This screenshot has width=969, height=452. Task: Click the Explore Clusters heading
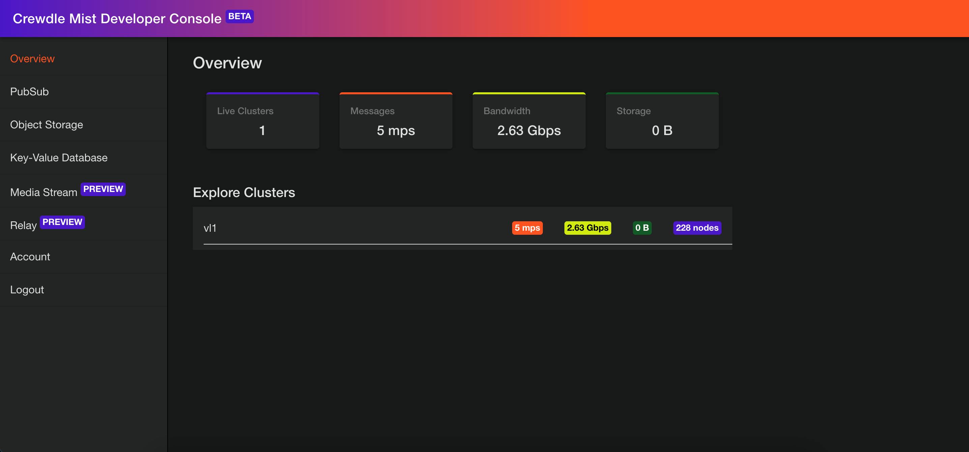pos(244,192)
